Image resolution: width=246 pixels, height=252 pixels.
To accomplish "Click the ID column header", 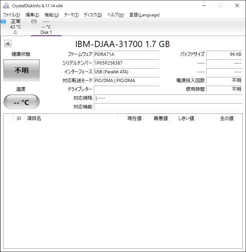I will click(19, 119).
